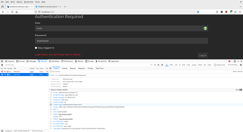
Task: Reload the page
Action: [x=12, y=12]
